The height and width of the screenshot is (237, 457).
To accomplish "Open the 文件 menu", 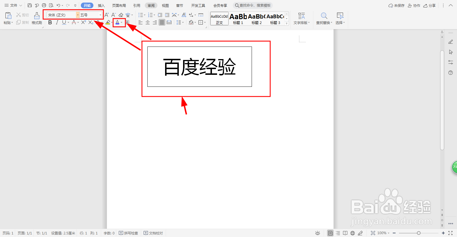I will (13, 5).
